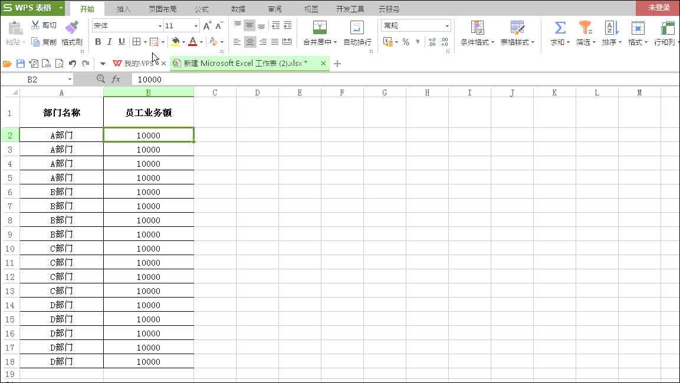Click the increase indent icon

click(x=288, y=25)
